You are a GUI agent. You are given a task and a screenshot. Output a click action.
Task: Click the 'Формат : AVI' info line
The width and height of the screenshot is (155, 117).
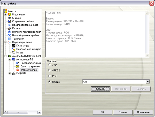click(x=53, y=13)
